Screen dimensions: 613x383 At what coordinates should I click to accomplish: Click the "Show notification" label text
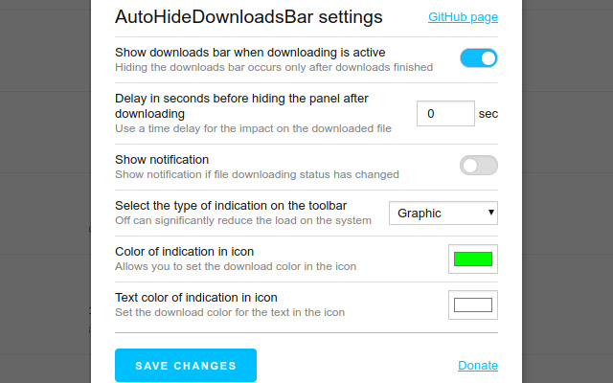tap(162, 159)
